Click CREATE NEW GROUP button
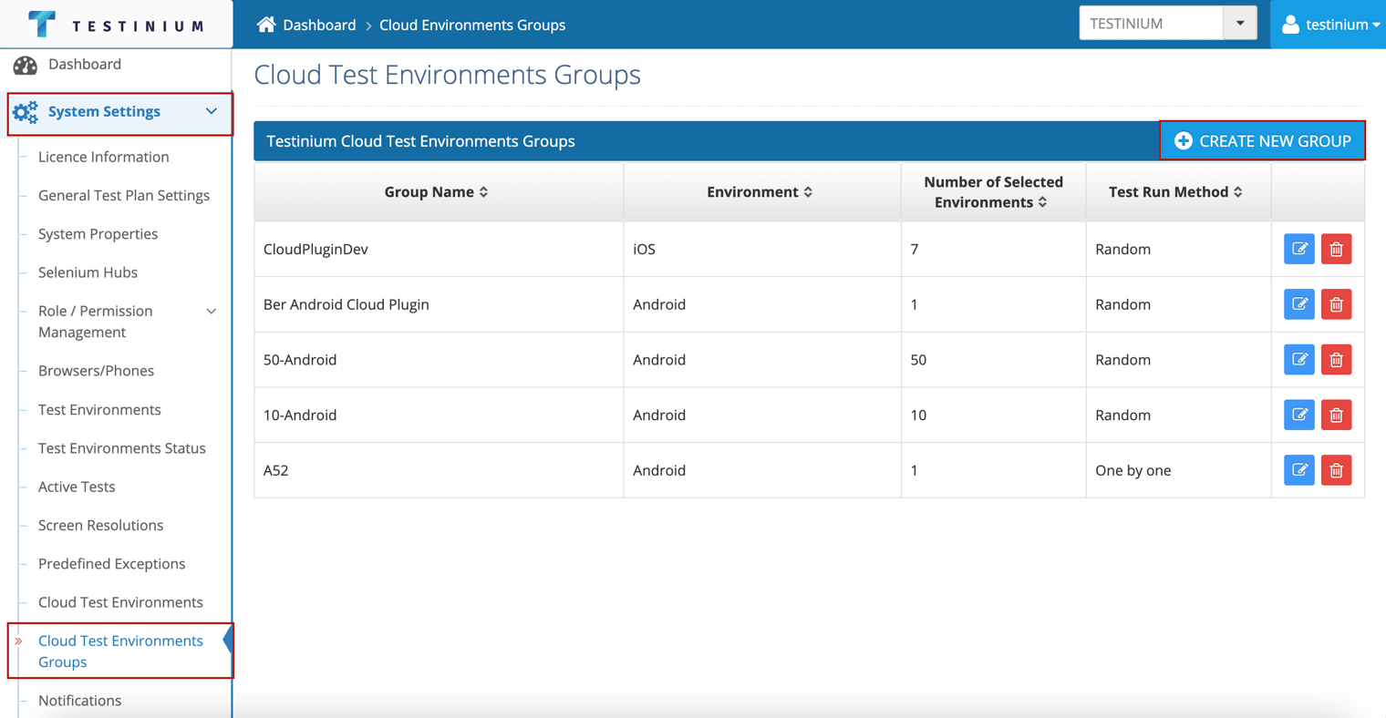Viewport: 1386px width, 718px height. pos(1262,141)
